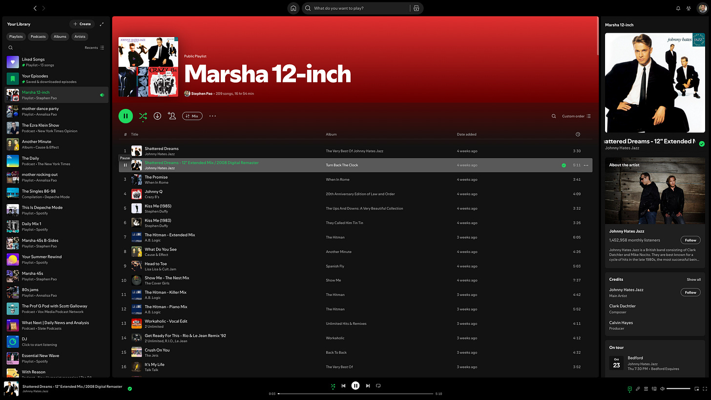This screenshot has height=400, width=711.
Task: Select the Albums library filter
Action: (60, 36)
